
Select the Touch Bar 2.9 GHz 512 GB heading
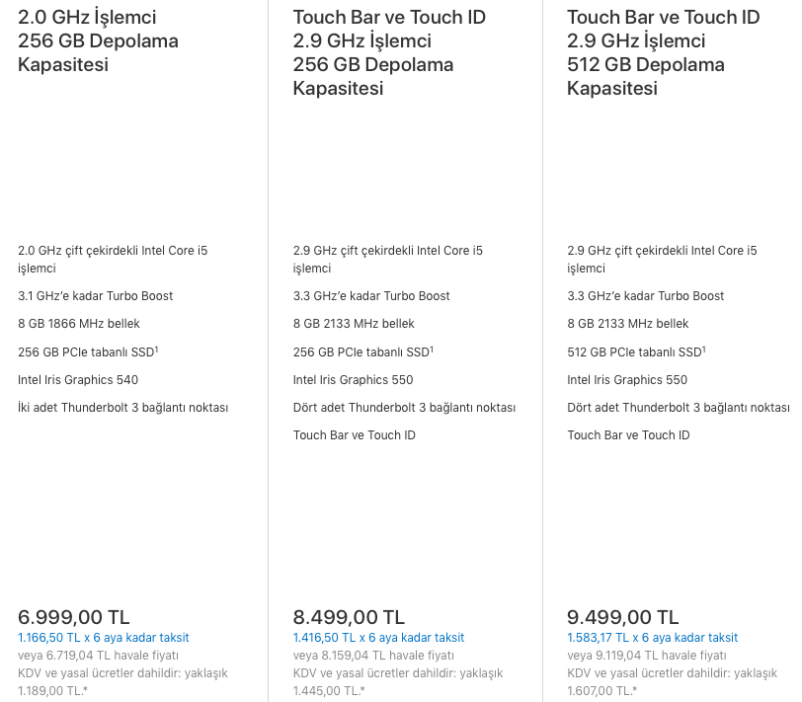click(664, 52)
